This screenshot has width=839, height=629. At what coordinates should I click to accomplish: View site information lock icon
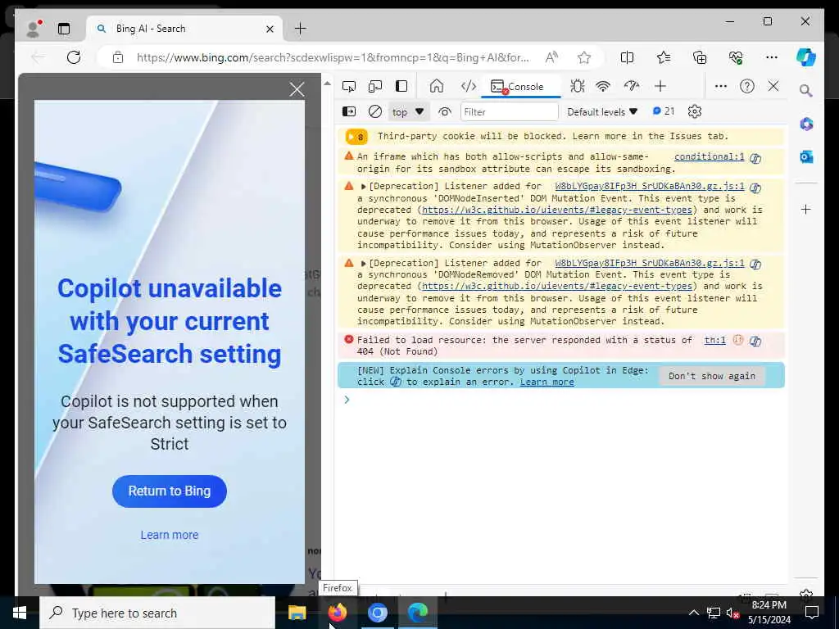point(118,57)
